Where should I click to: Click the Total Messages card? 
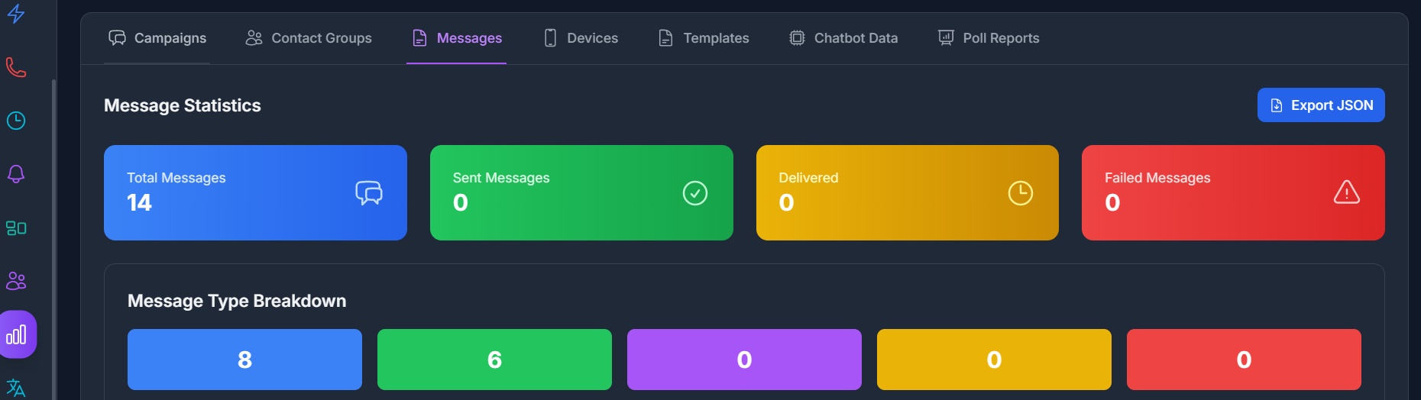click(255, 192)
